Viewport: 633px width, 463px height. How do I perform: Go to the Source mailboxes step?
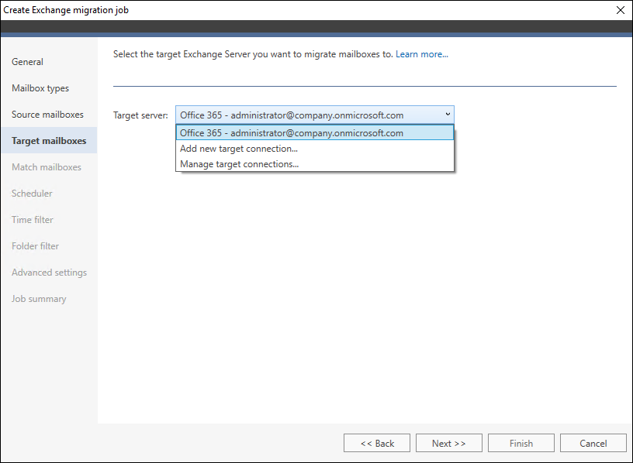[47, 115]
